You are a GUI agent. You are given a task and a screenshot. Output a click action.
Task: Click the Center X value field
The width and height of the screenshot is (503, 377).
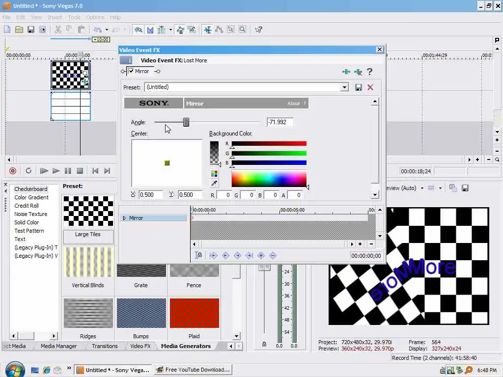pos(150,194)
